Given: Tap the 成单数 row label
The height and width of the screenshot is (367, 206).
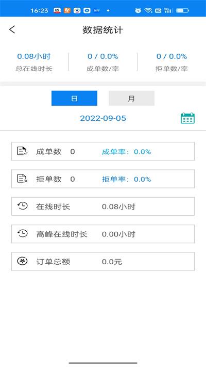Looking at the screenshot, I should point(49,152).
